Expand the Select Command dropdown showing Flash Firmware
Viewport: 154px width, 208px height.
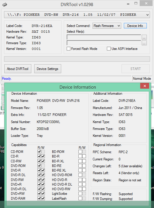tap(107, 26)
